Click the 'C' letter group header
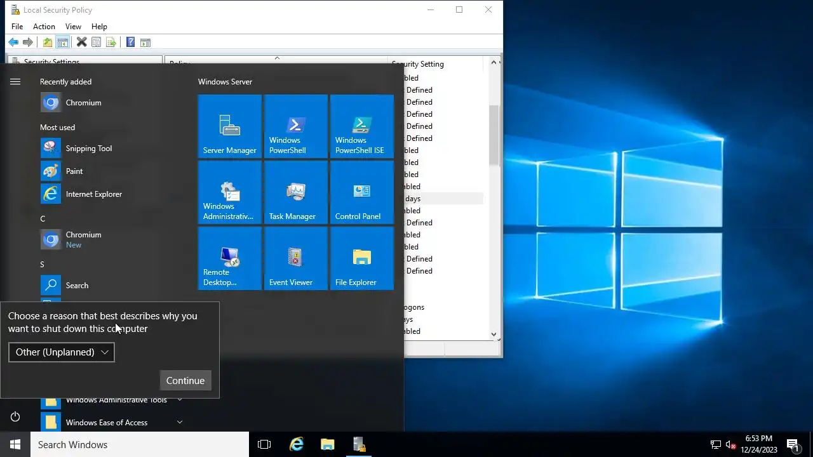 pos(43,219)
